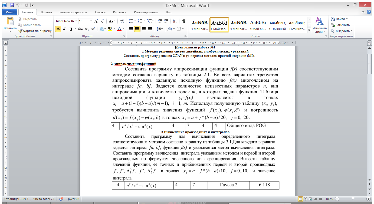Apply the yellow text highlight color

pyautogui.click(x=110, y=29)
